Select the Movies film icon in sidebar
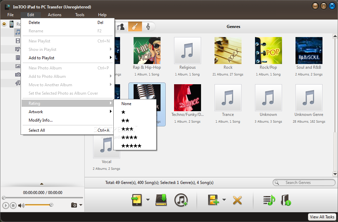338x222 pixels. point(18,41)
